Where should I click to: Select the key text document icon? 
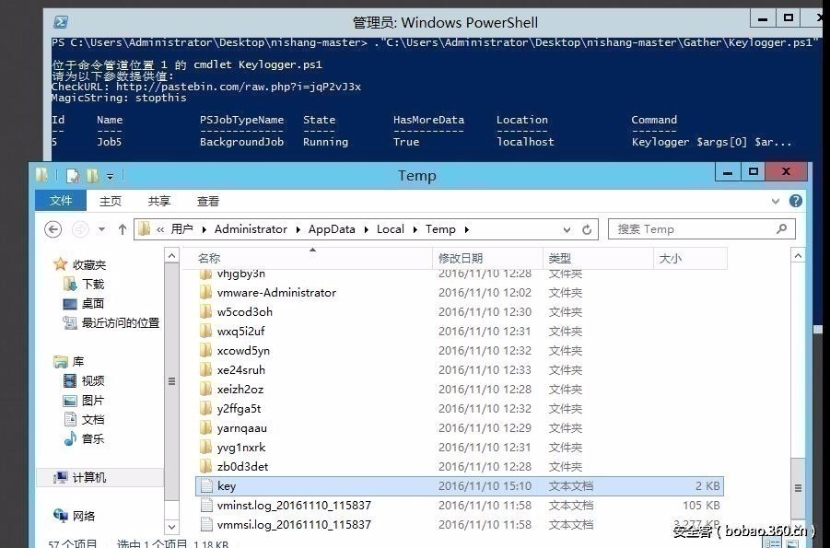[206, 486]
